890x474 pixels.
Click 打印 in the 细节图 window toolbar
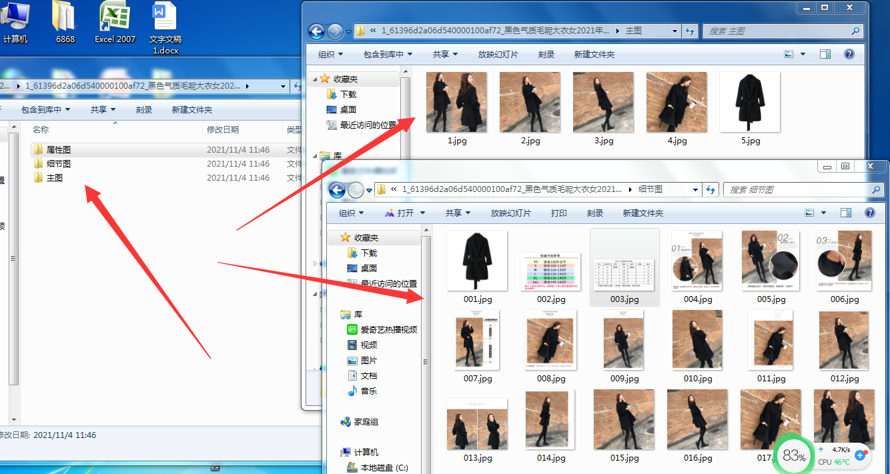(559, 213)
